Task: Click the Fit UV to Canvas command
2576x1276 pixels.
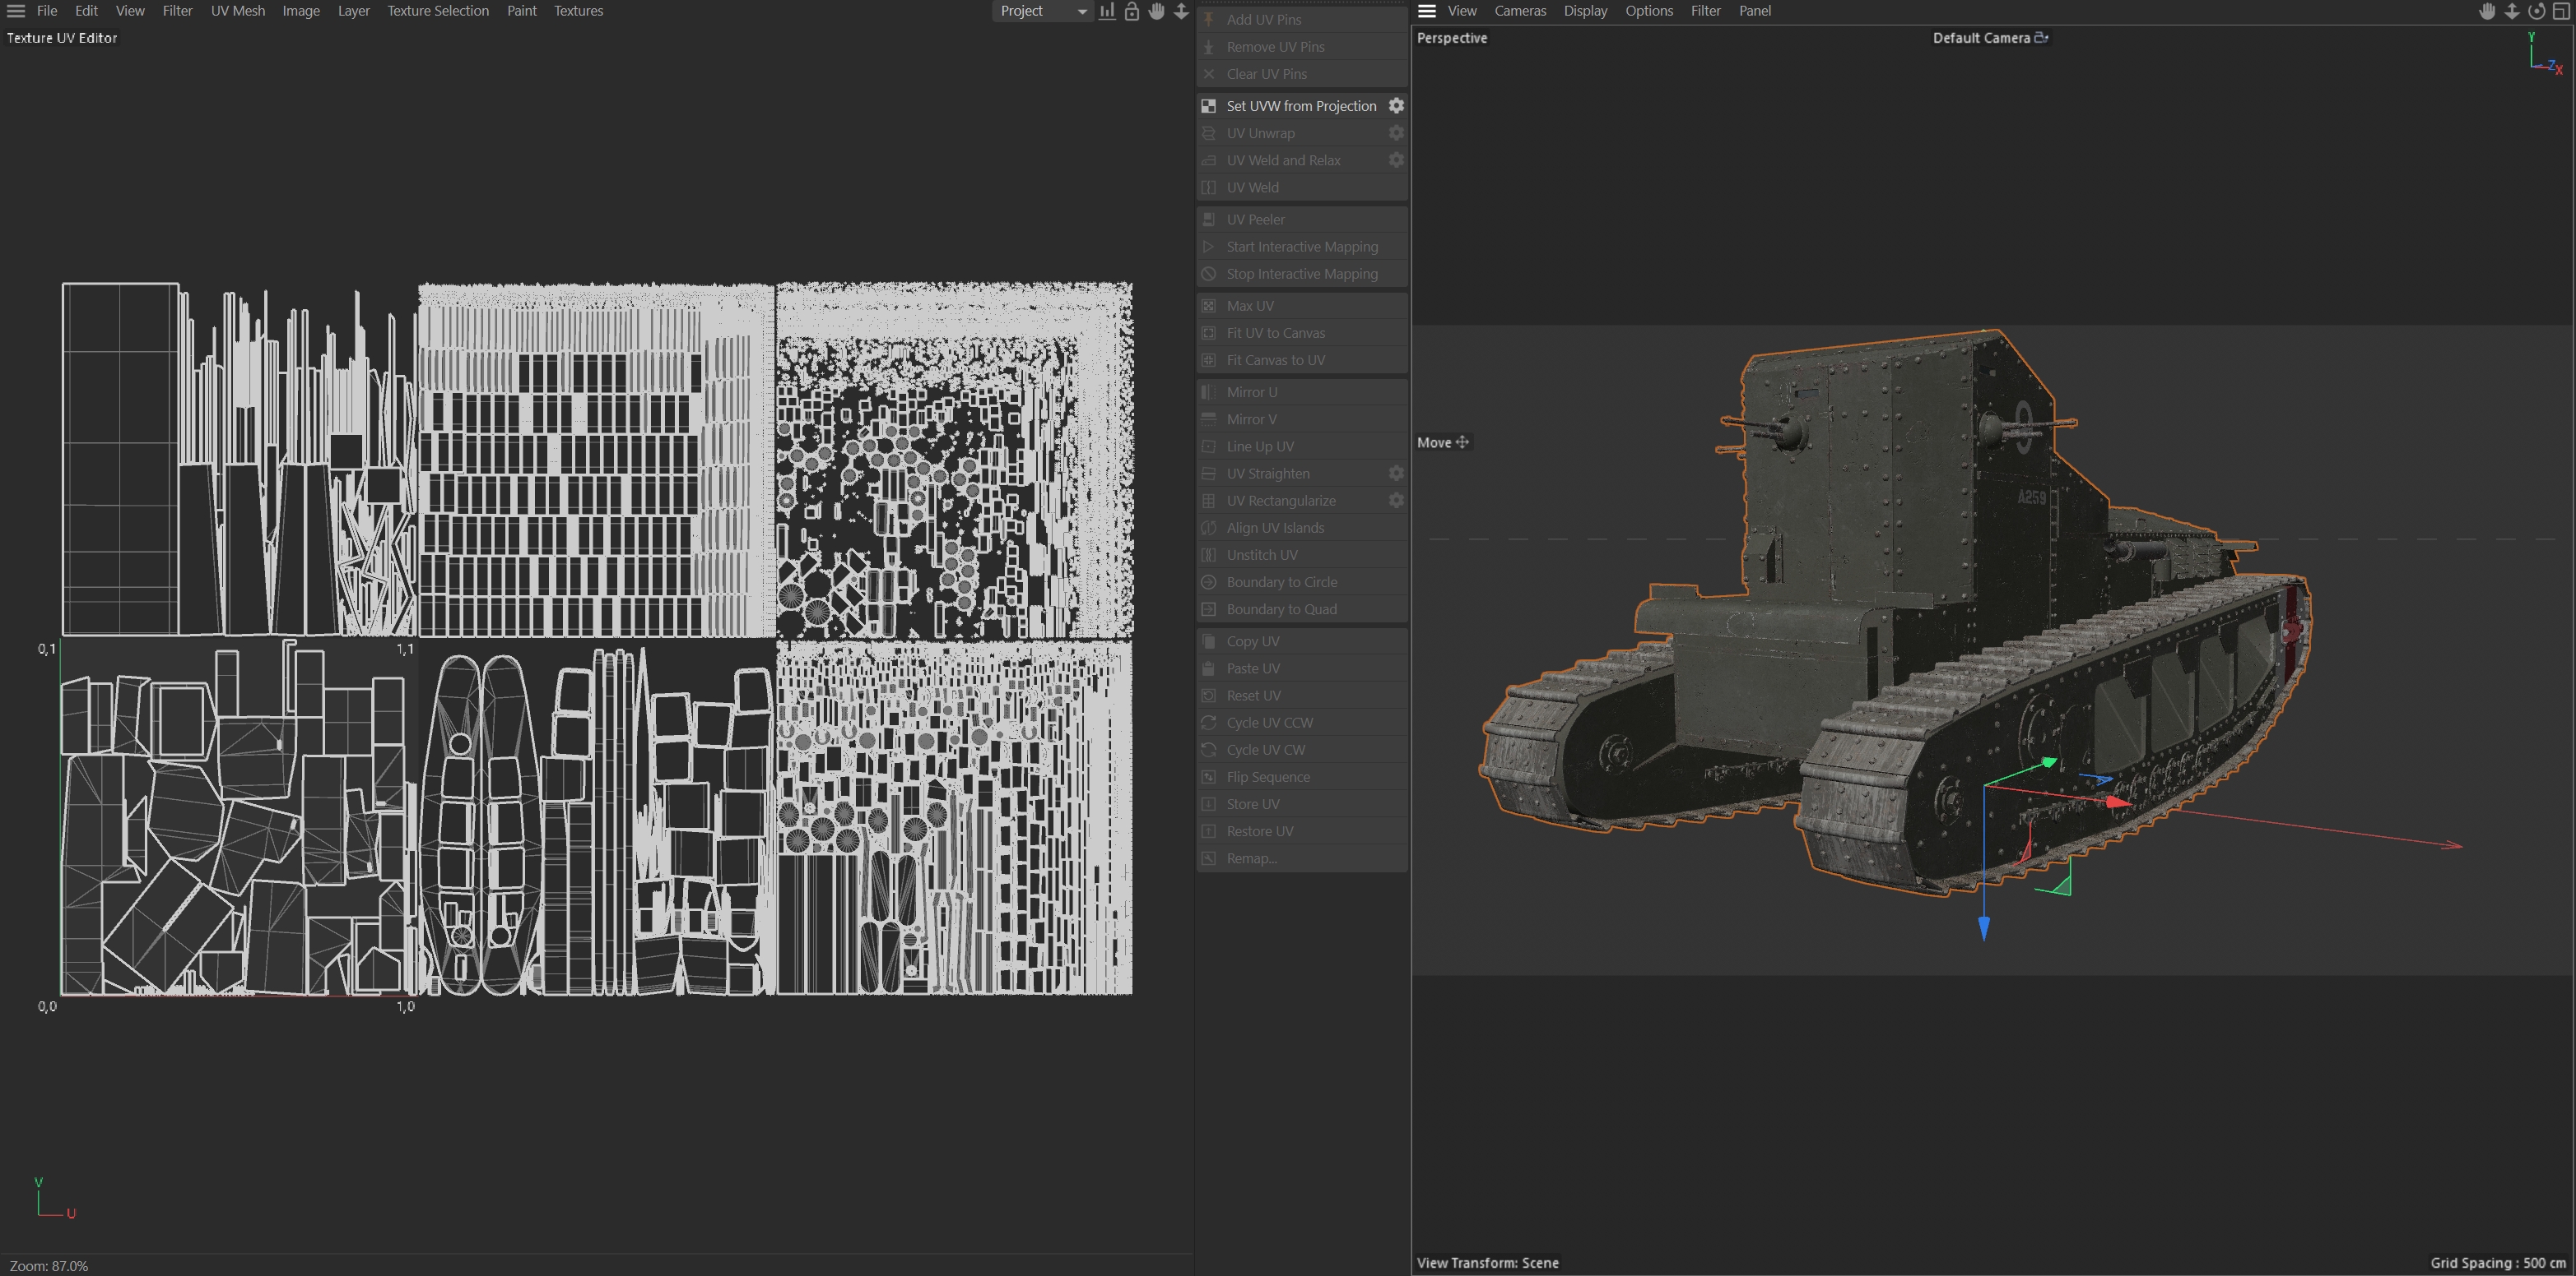Action: click(x=1275, y=333)
